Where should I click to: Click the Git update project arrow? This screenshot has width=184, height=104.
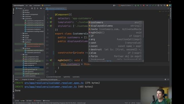tap(150, 5)
